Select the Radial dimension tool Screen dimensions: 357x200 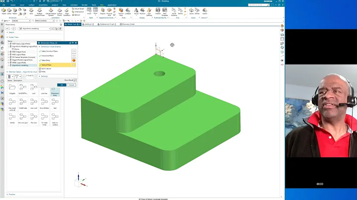[x=15, y=11]
